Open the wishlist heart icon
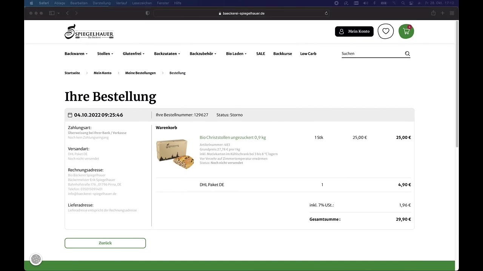This screenshot has width=483, height=271. pyautogui.click(x=386, y=31)
